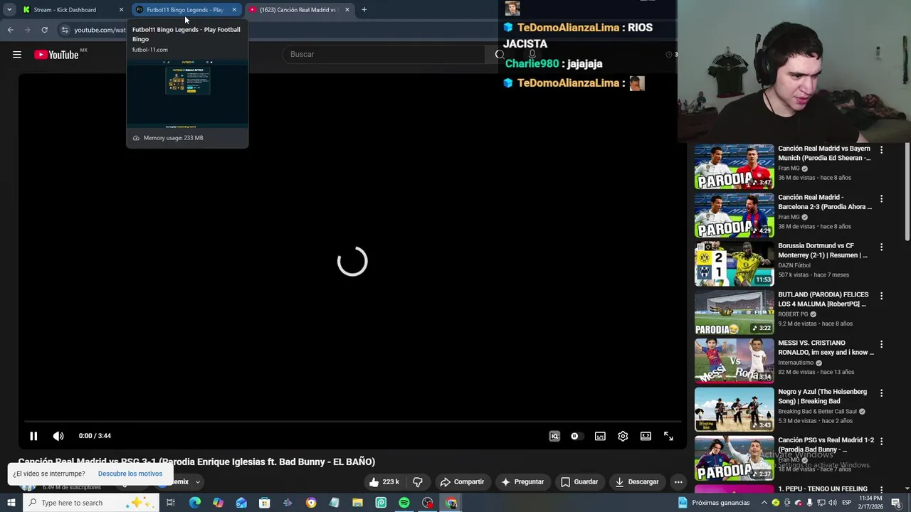Open the Compartir share button

click(x=462, y=481)
